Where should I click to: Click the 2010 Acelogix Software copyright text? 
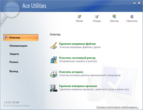click(x=17, y=106)
